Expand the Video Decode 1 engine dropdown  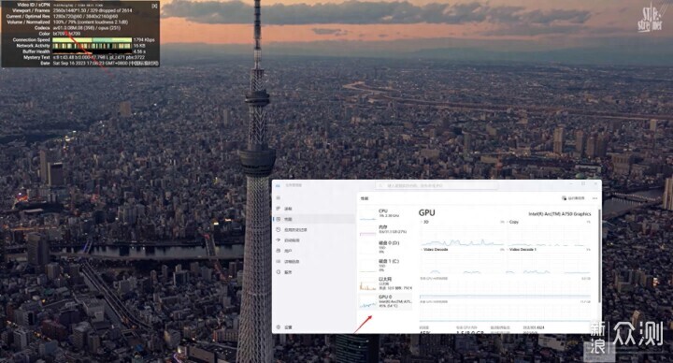tap(521, 250)
